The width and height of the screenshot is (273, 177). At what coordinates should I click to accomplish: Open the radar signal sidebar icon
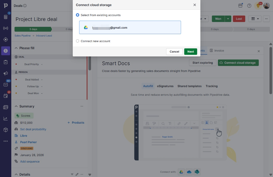click(x=6, y=28)
